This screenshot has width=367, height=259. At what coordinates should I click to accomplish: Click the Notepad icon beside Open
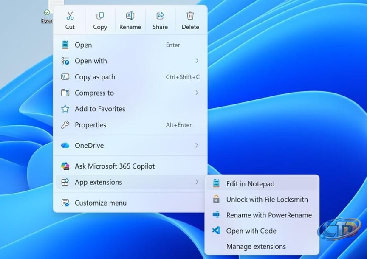pos(65,45)
